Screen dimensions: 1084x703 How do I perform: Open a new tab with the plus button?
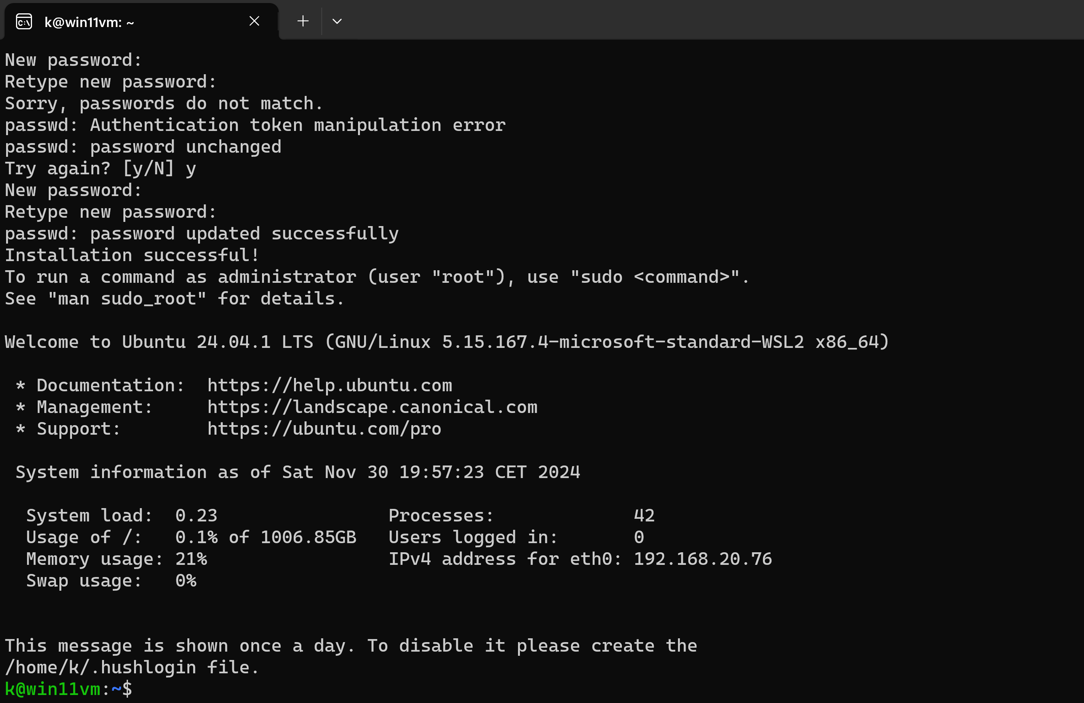click(x=303, y=21)
